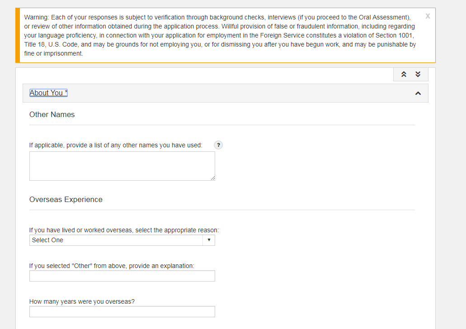Collapse all sections using double up chevron
The image size is (466, 329).
[404, 75]
